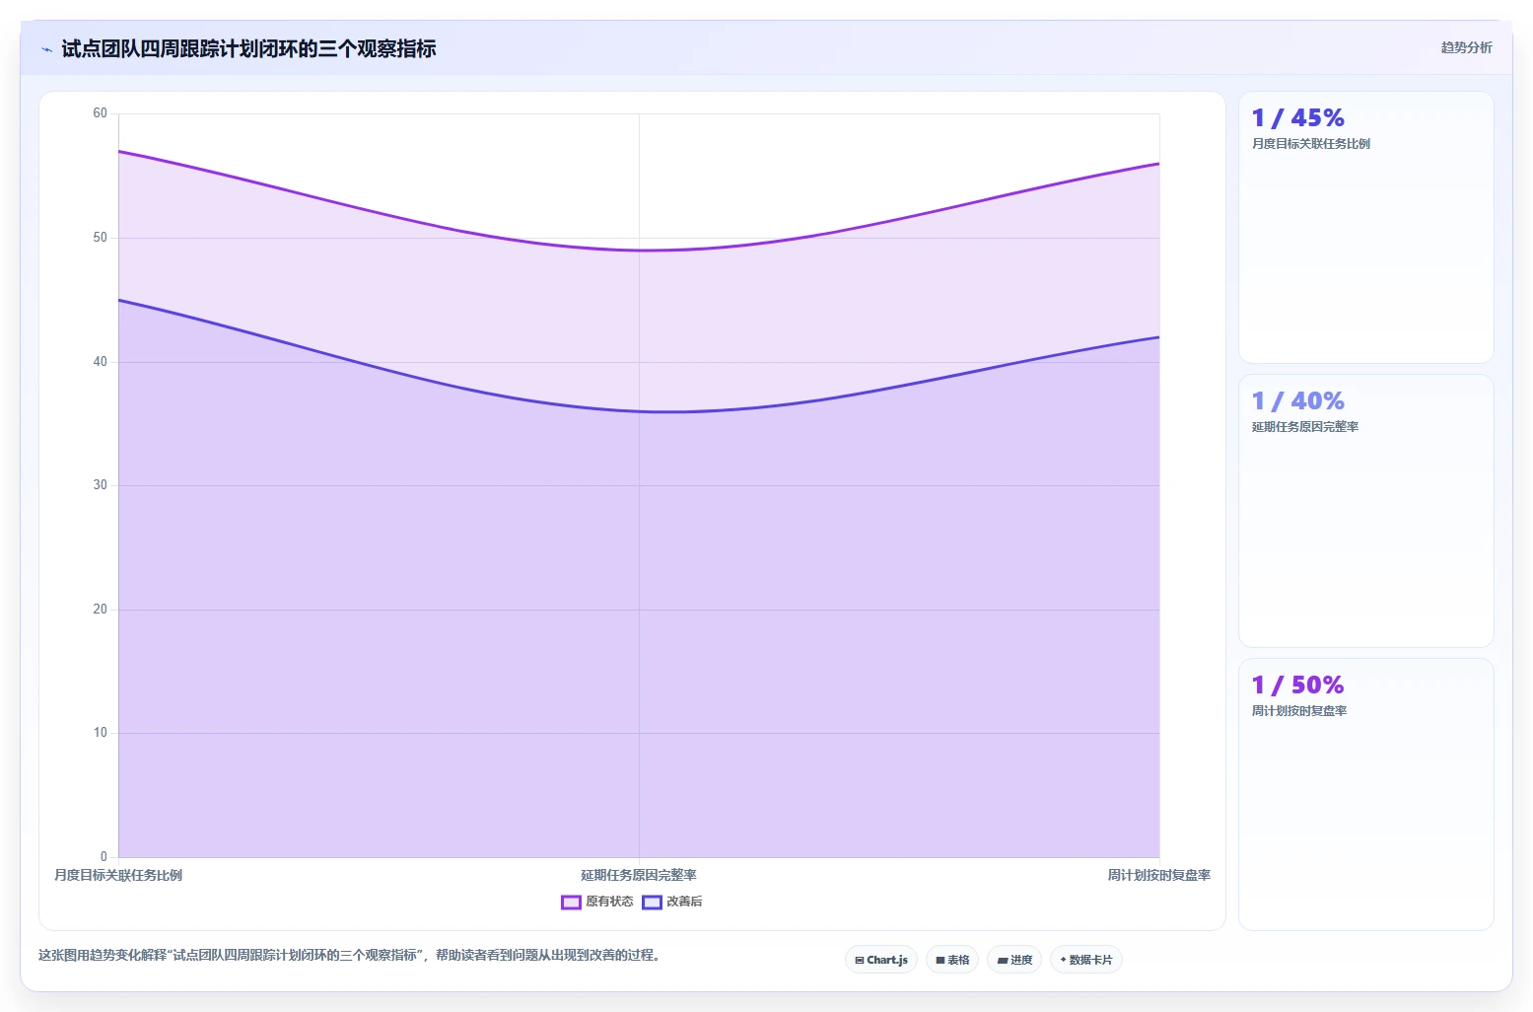Open the 1 / 45% 月度目标关联任务比例 card
Screen dimensions: 1533x1012
tap(1366, 228)
